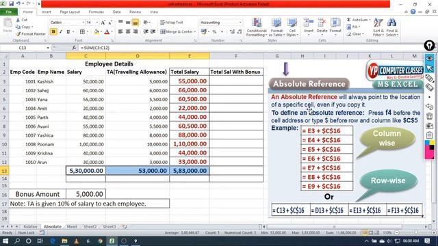
Task: Open Windows Start menu
Action: click(5, 241)
